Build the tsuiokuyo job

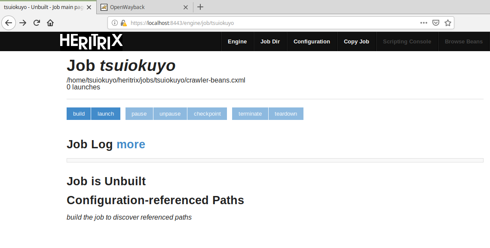click(79, 113)
